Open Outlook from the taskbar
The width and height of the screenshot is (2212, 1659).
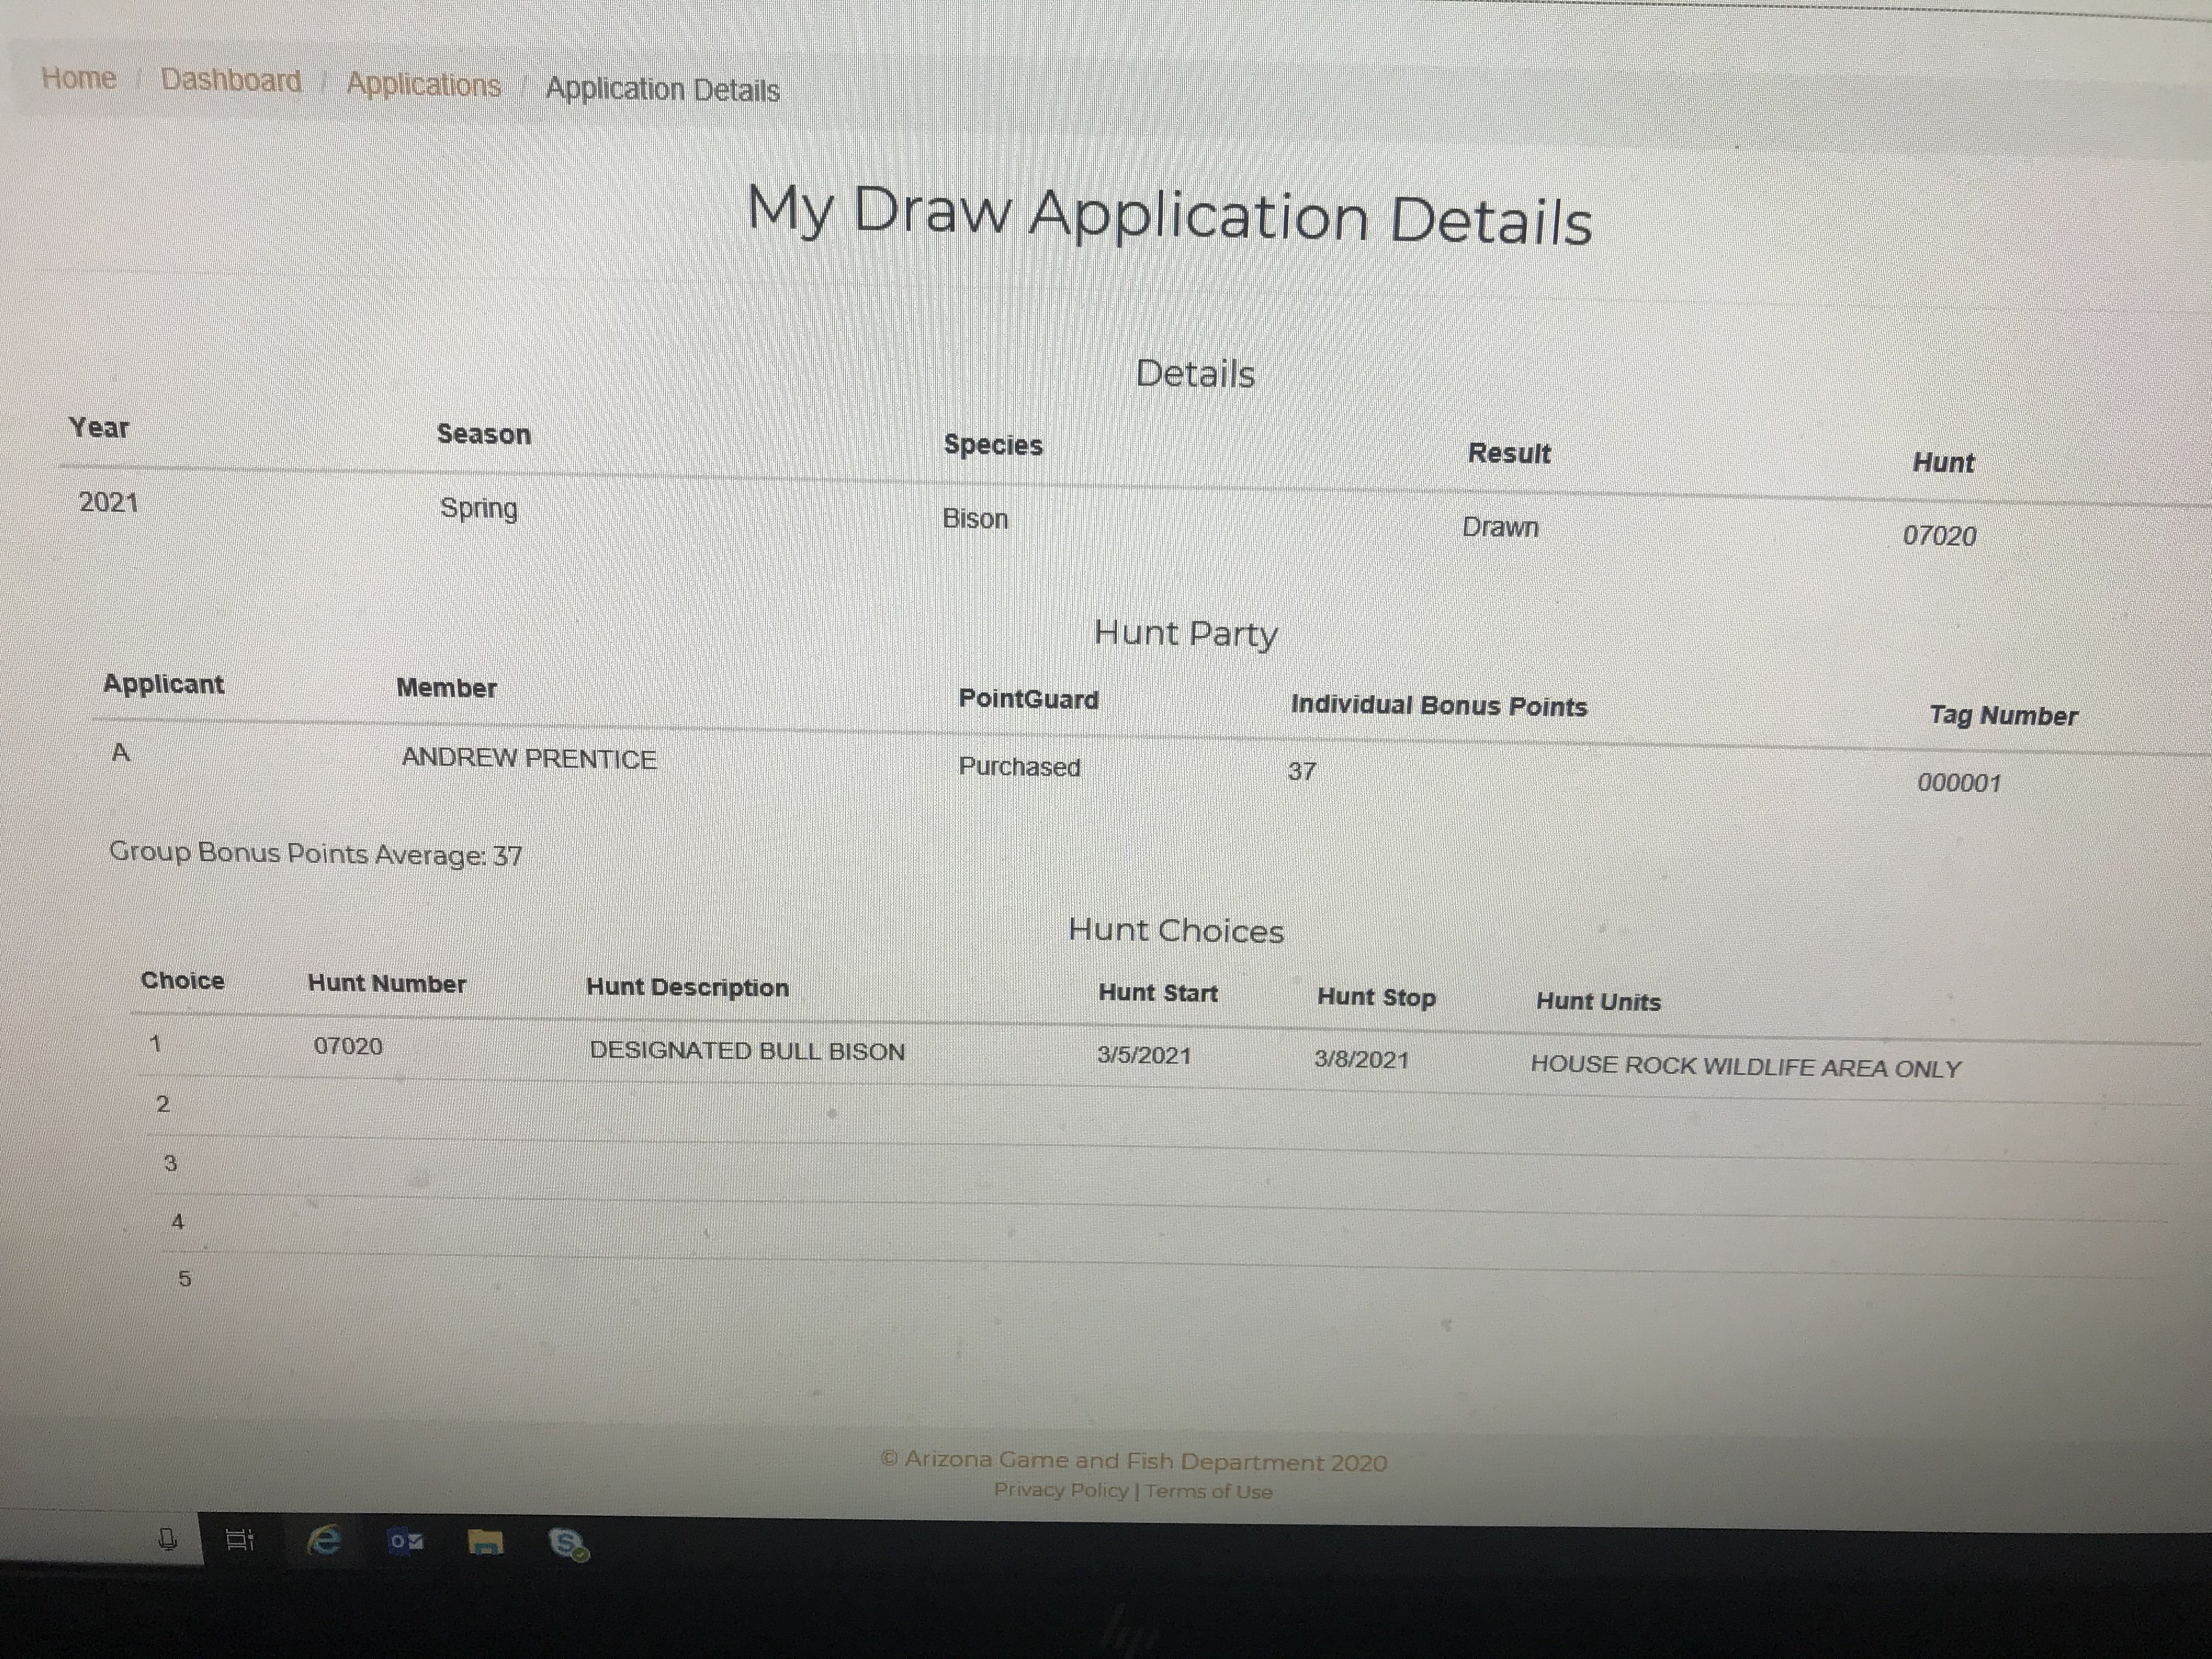click(405, 1542)
